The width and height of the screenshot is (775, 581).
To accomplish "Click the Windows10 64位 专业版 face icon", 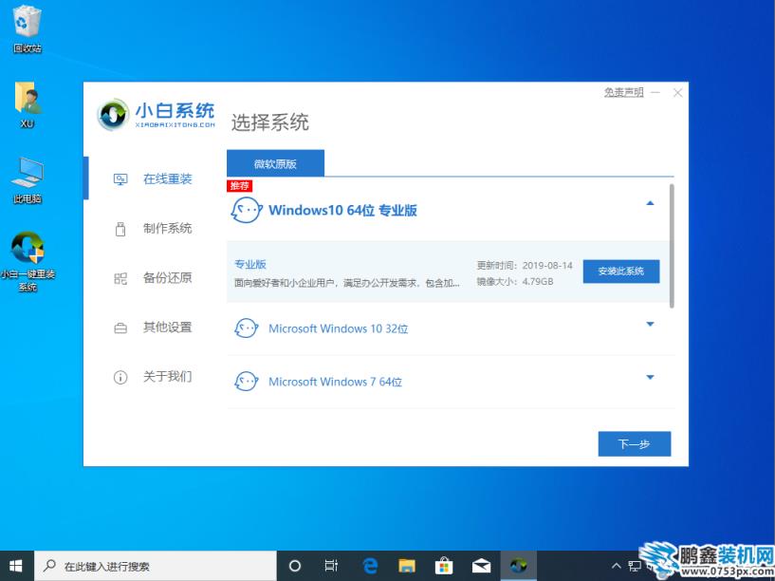I will pos(246,210).
